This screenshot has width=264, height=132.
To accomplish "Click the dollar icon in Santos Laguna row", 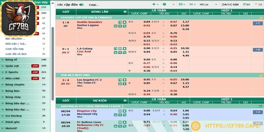I will tap(120, 26).
